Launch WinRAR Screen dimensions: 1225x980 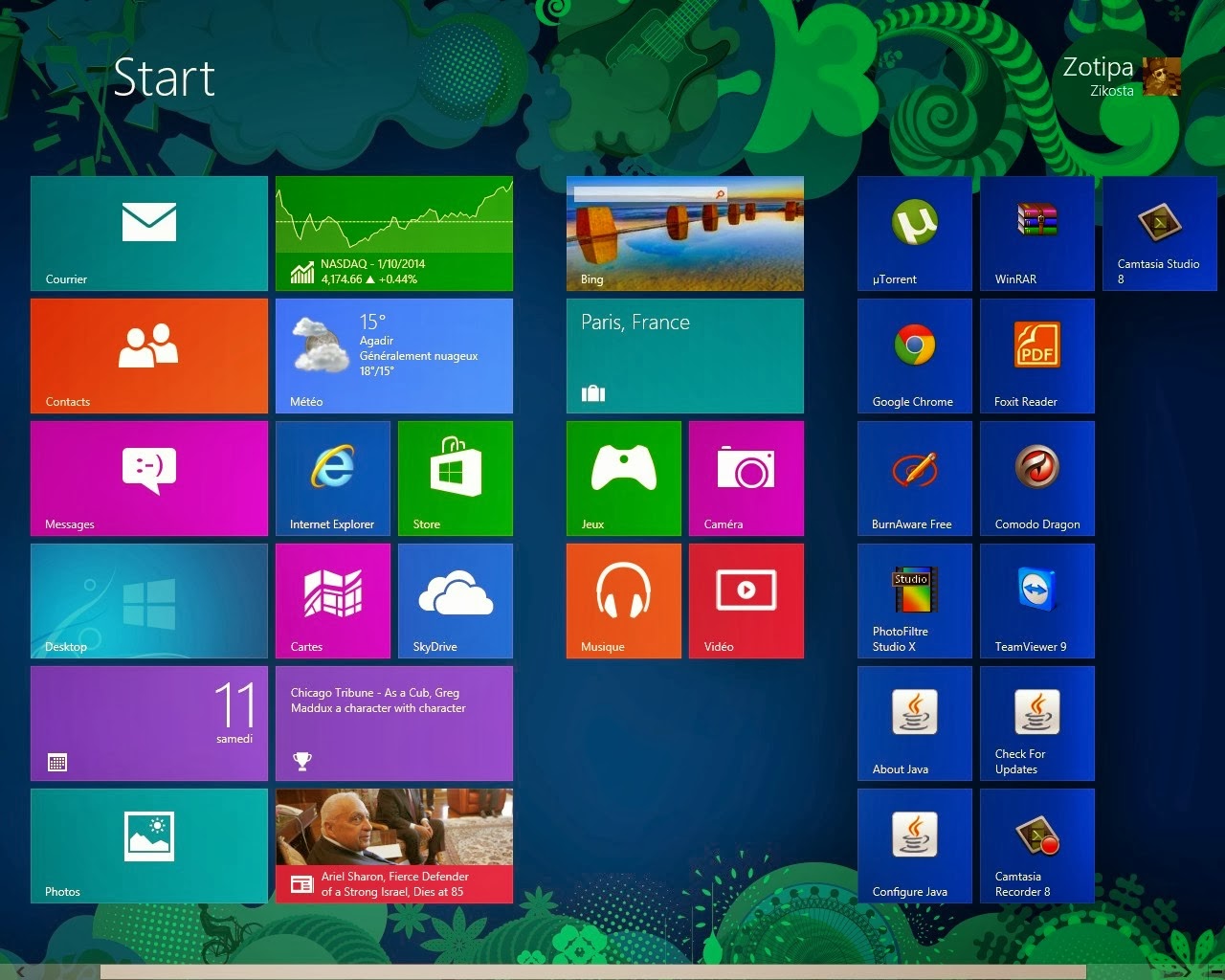click(1037, 234)
